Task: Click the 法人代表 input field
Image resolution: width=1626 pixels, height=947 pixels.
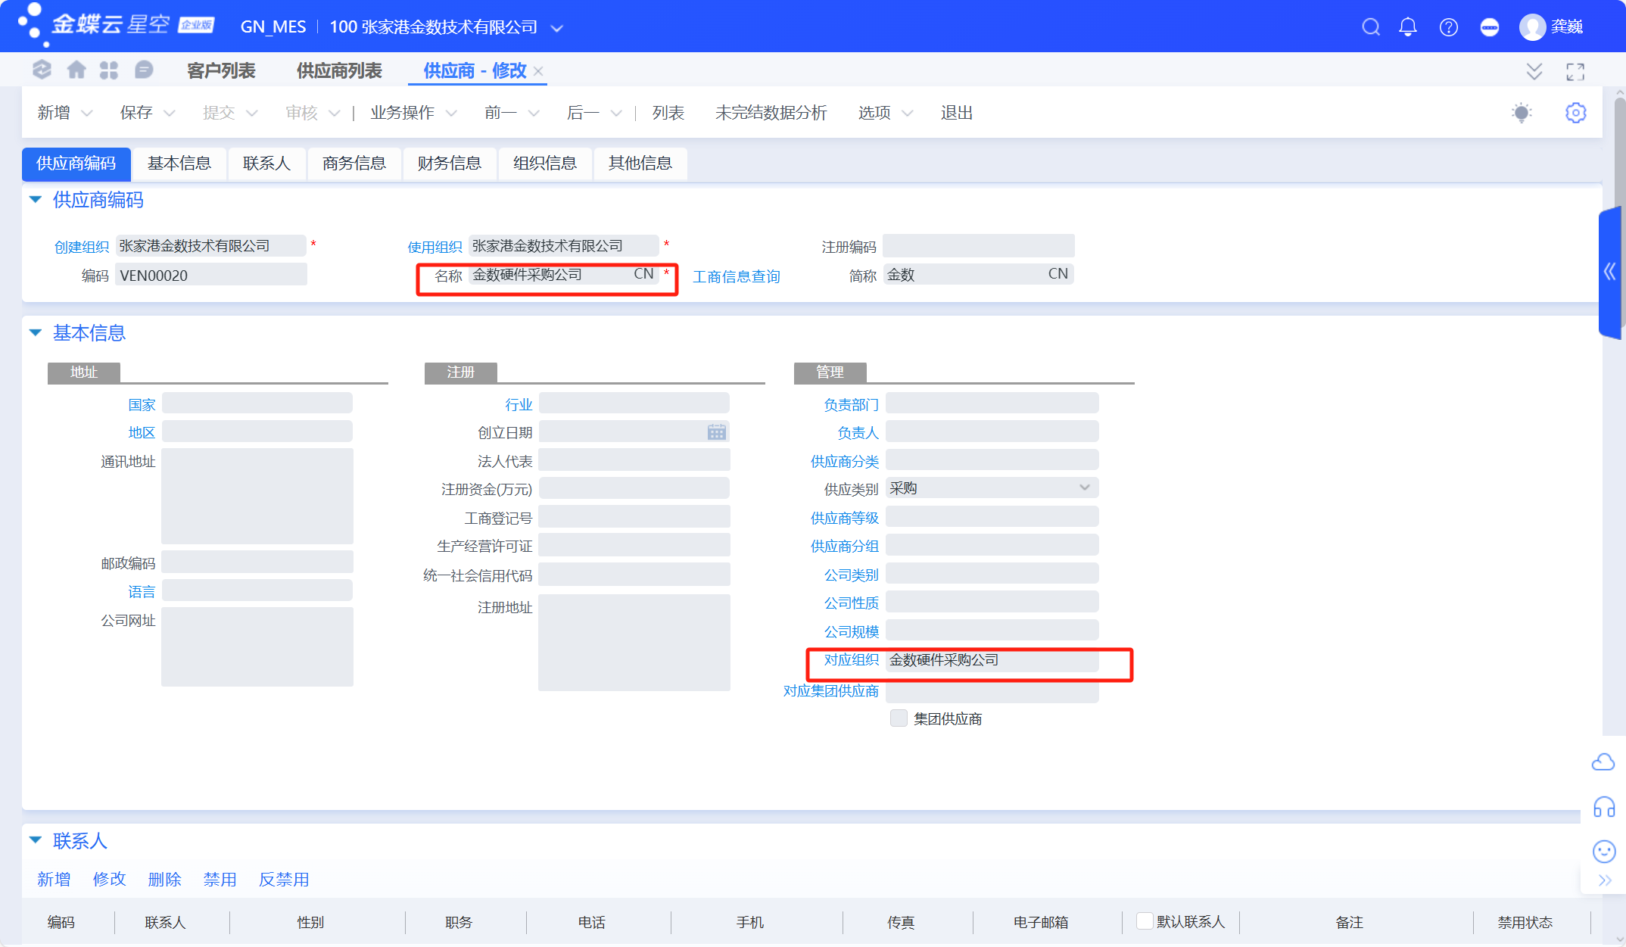Action: tap(634, 460)
